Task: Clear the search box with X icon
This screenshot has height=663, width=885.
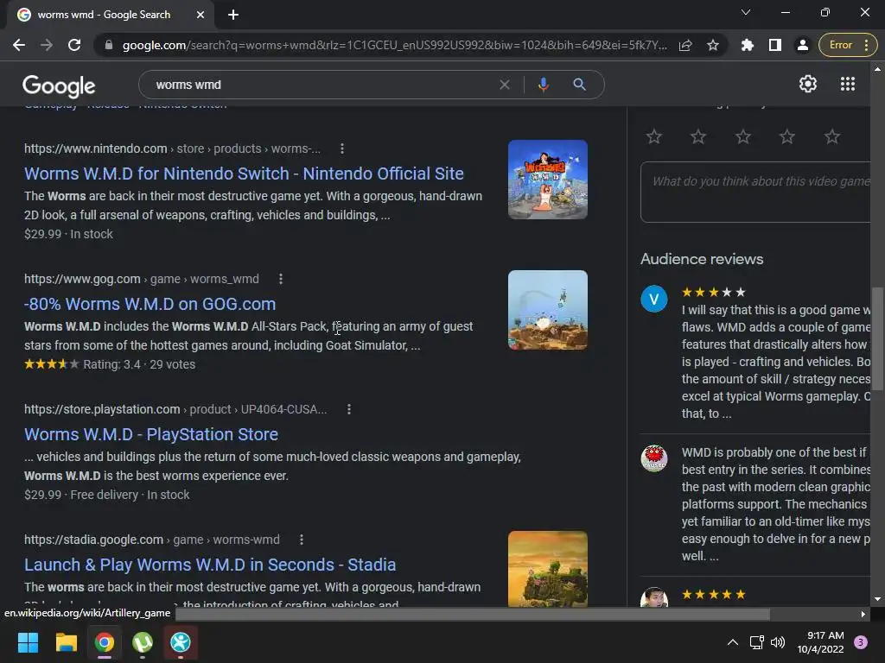Action: tap(505, 85)
